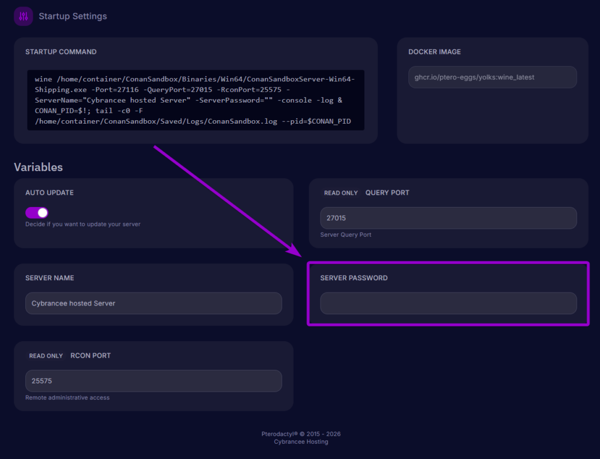The height and width of the screenshot is (459, 600).
Task: Click 'Remote administrative access' description
Action: [x=67, y=398]
